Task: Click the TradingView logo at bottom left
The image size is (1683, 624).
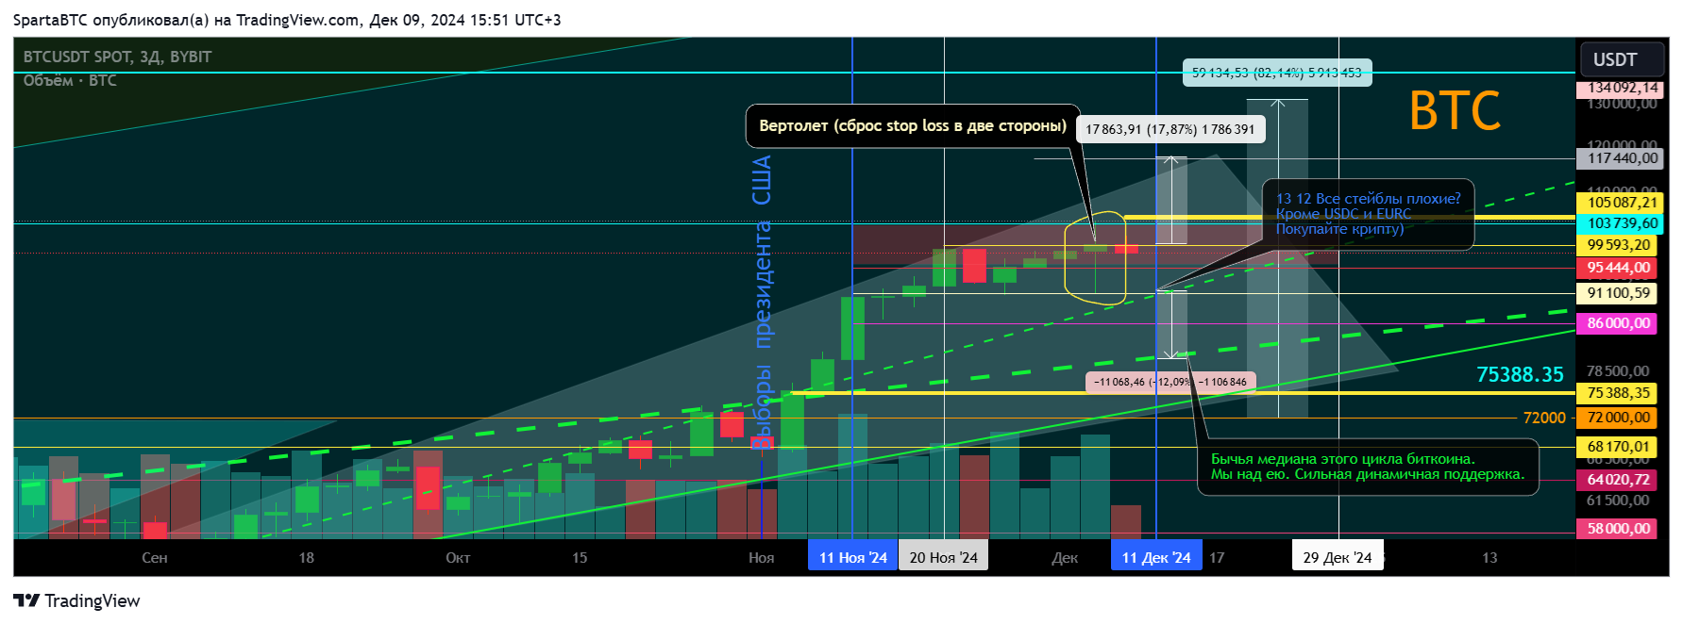Action: click(x=76, y=600)
